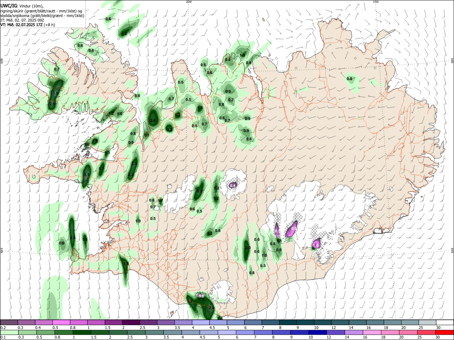Click the 2.6 rainfall value on the south coast
Viewport: 454px width, 340px height.
click(x=211, y=308)
